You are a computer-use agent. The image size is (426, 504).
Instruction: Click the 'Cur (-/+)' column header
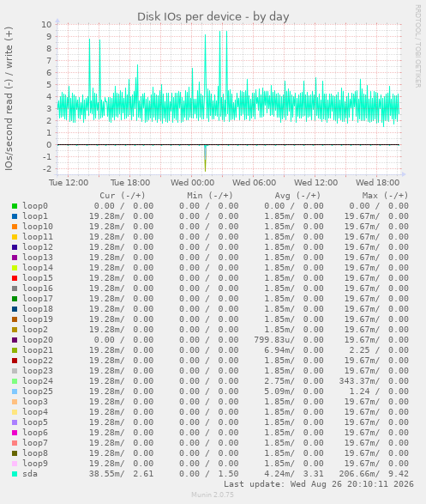(123, 196)
